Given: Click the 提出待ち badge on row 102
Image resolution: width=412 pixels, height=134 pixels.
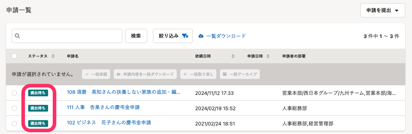Looking at the screenshot, I should [38, 123].
